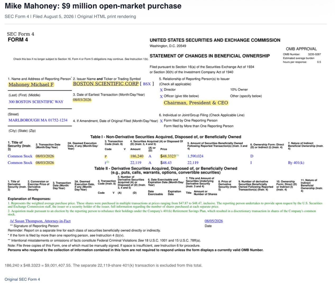Click the Chairman, President & CEO title
Image resolution: width=335 pixels, height=283 pixels.
point(196,103)
